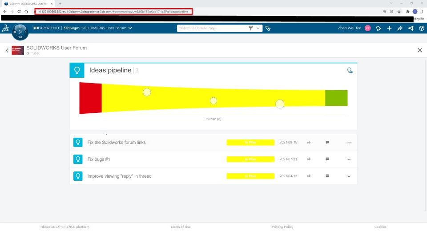
Task: Click date 2021-07-21
Action: (x=288, y=159)
